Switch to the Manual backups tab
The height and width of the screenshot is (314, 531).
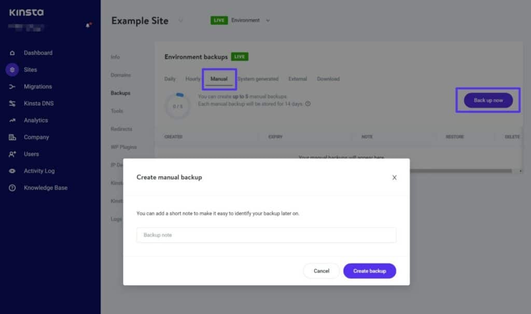click(x=219, y=79)
